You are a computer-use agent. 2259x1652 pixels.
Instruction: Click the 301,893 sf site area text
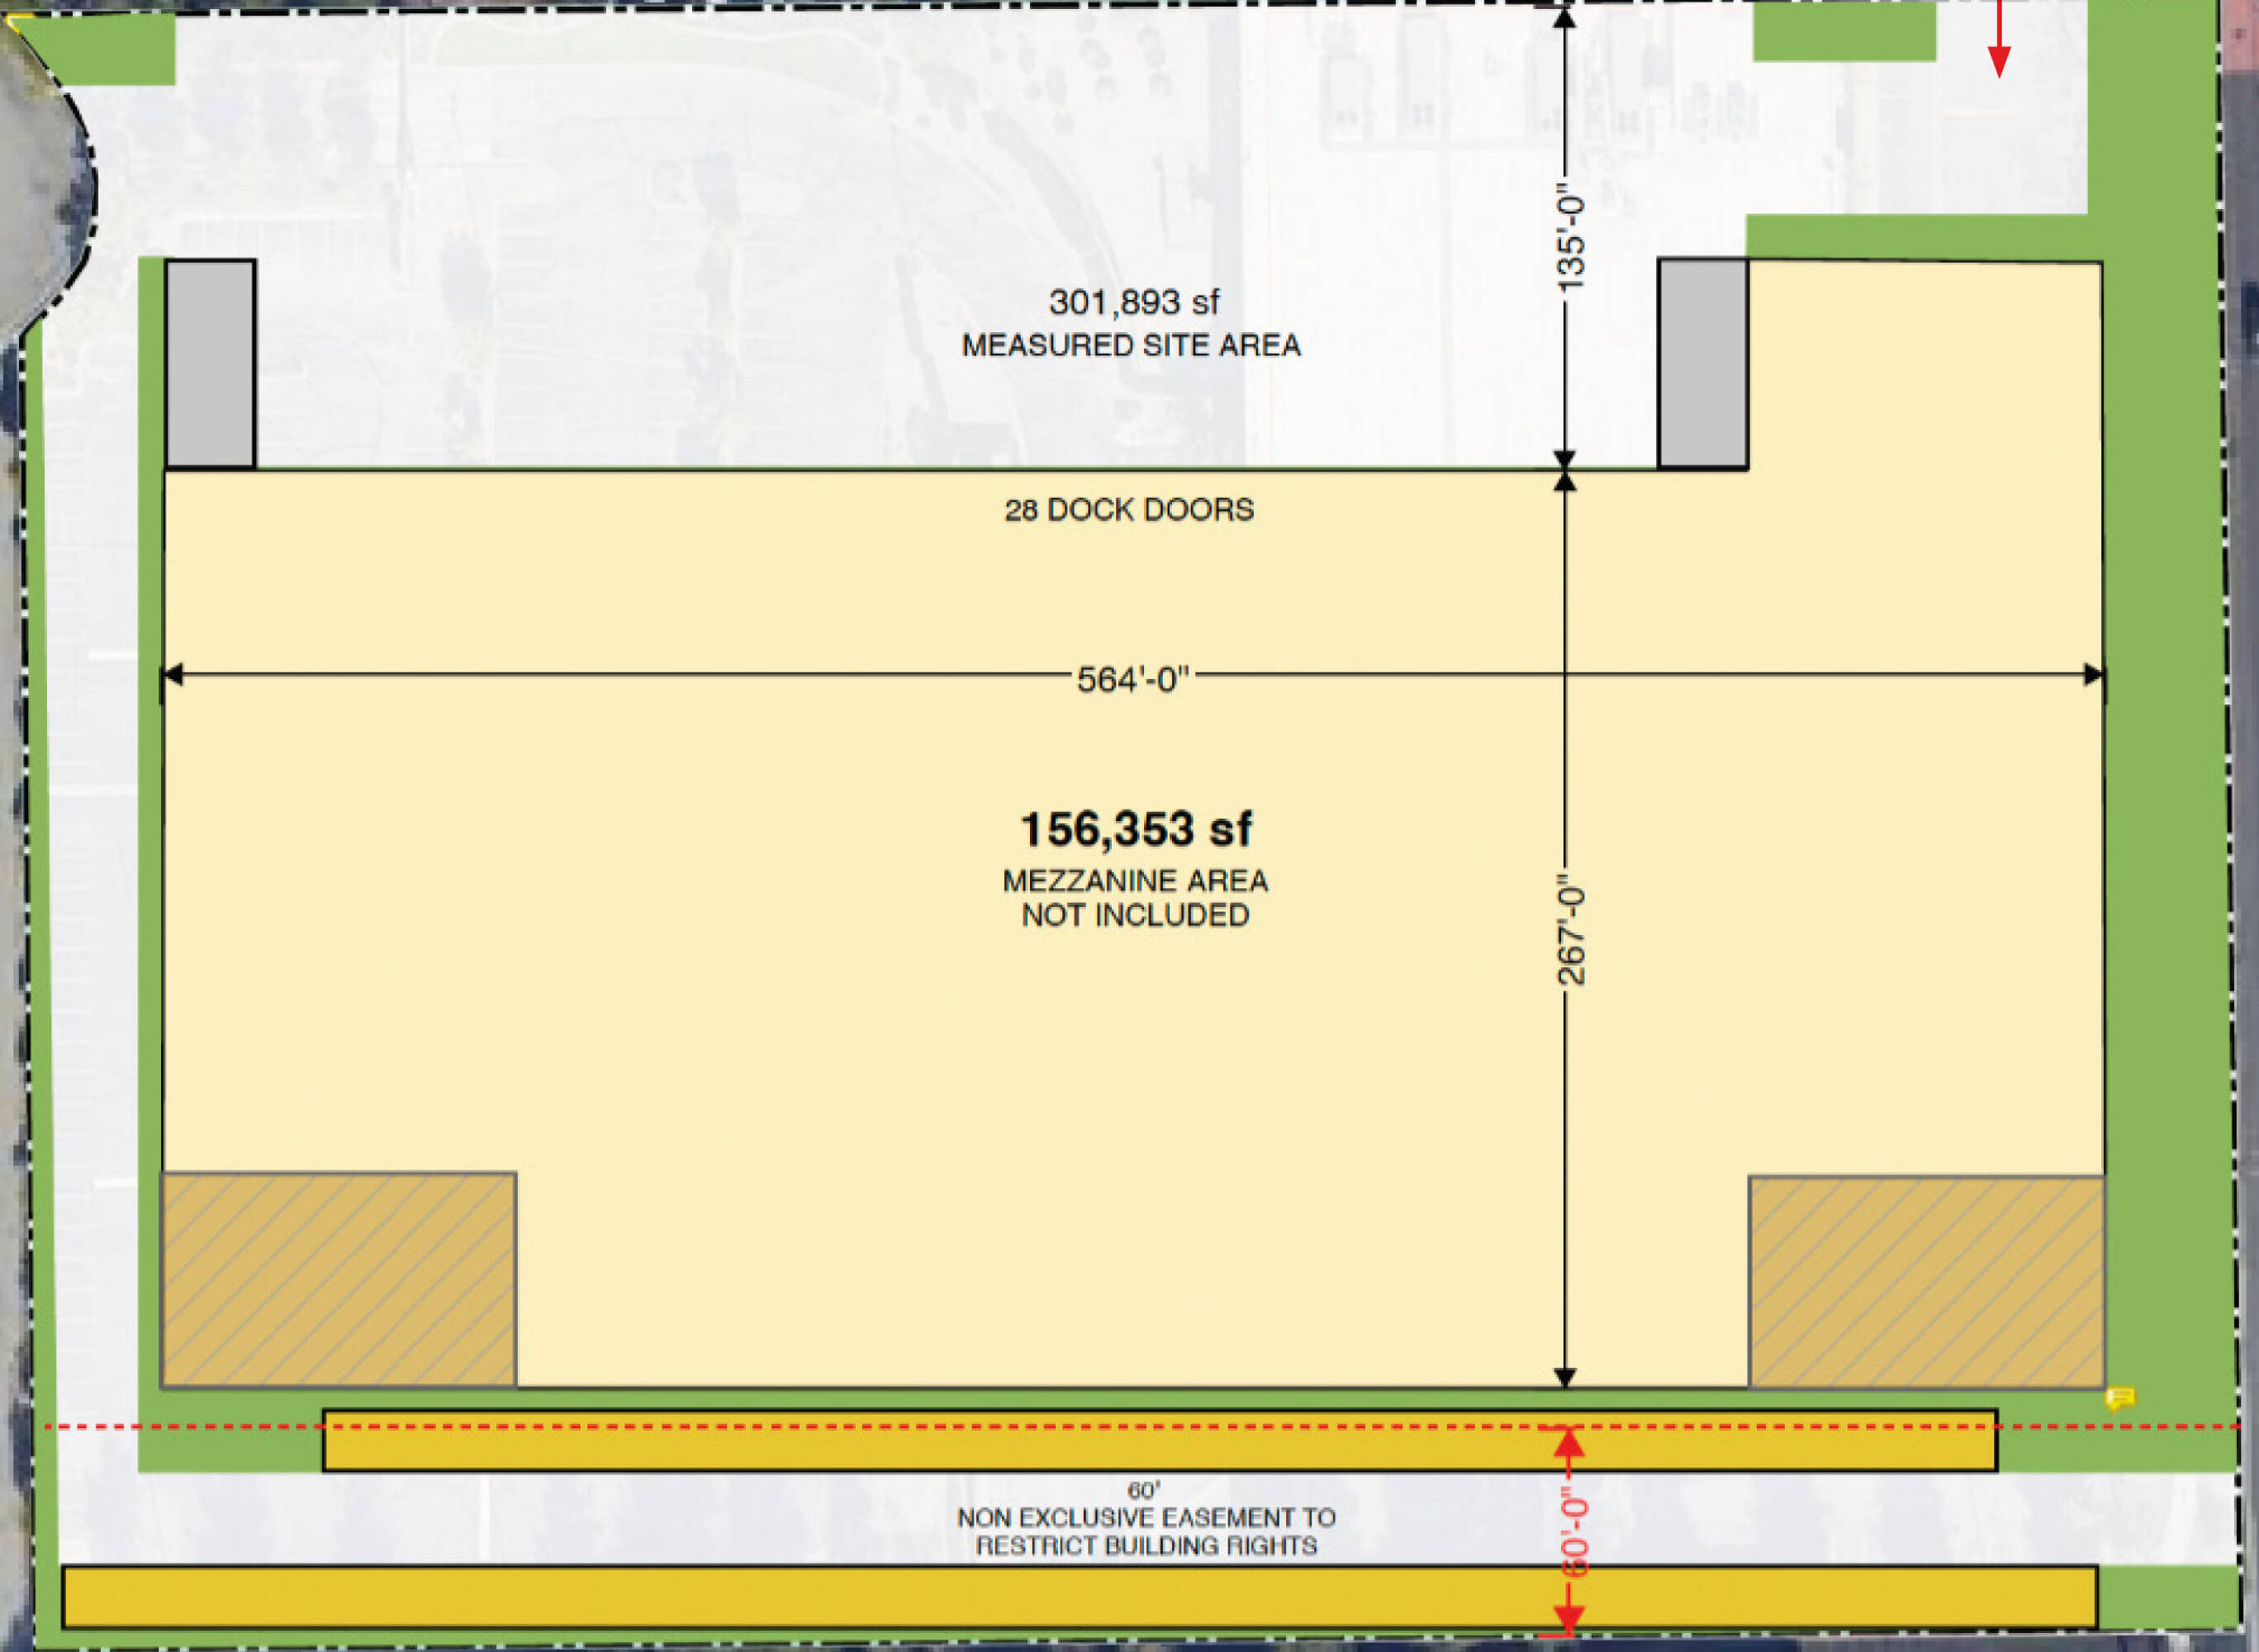[1133, 302]
